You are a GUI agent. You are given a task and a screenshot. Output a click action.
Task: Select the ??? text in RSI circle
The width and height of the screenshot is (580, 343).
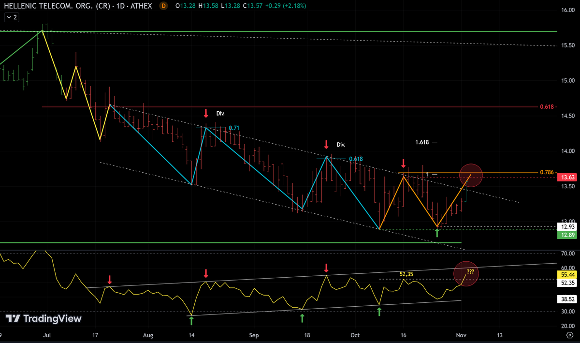[470, 272]
